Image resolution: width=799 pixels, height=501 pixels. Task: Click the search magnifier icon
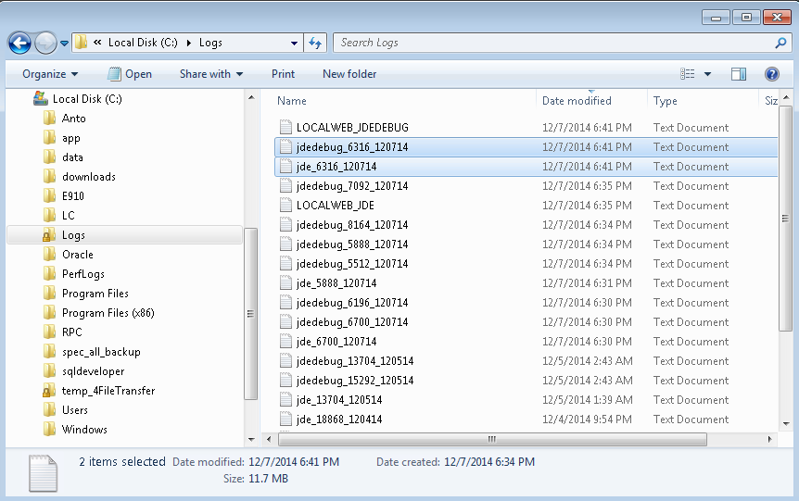click(x=780, y=44)
